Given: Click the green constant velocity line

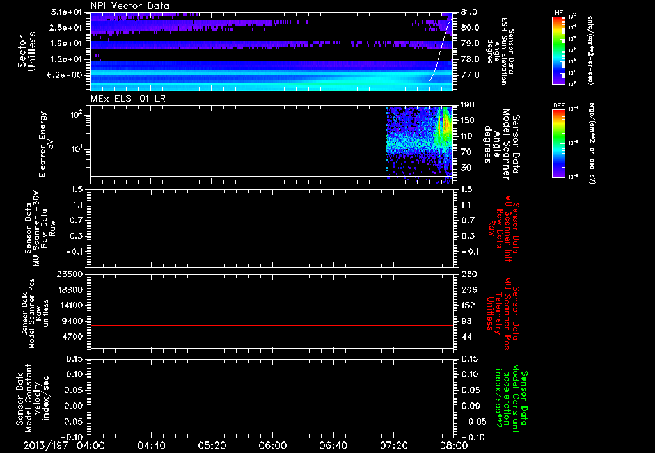Looking at the screenshot, I should click(272, 406).
